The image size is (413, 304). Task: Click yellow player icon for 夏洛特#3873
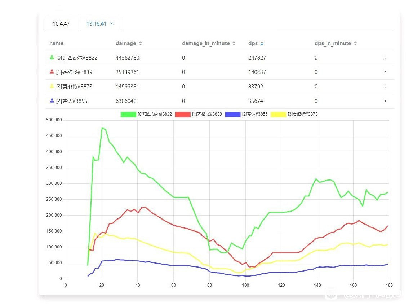click(52, 86)
